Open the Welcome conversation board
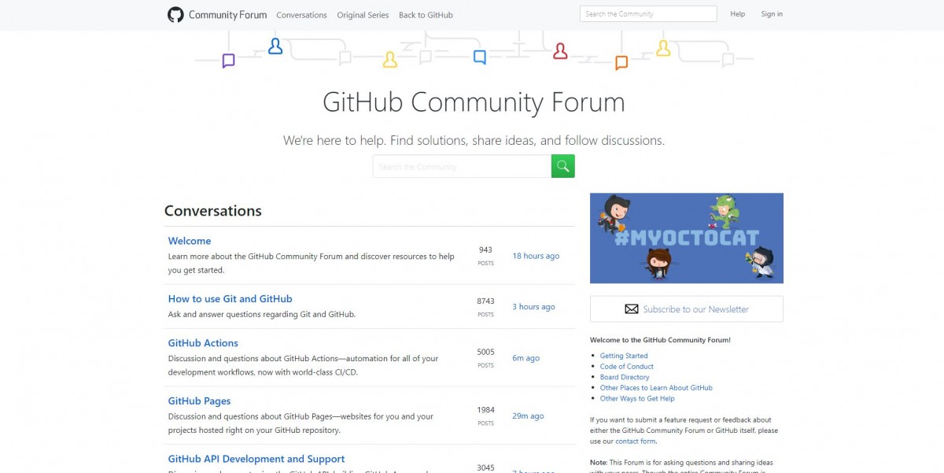 [x=190, y=241]
